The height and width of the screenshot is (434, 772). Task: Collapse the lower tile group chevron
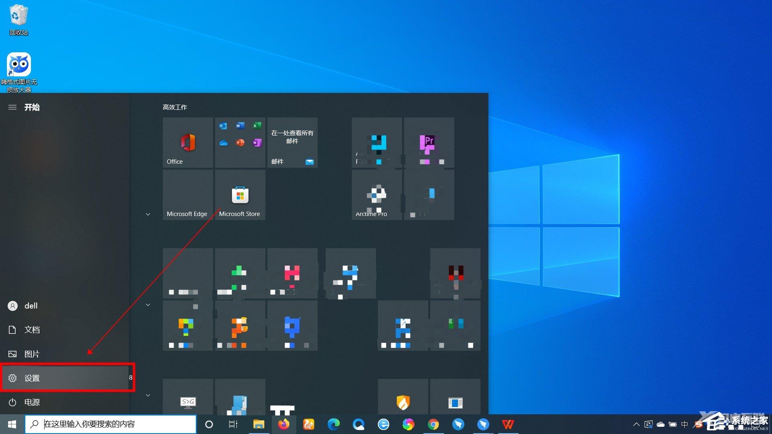(x=148, y=304)
